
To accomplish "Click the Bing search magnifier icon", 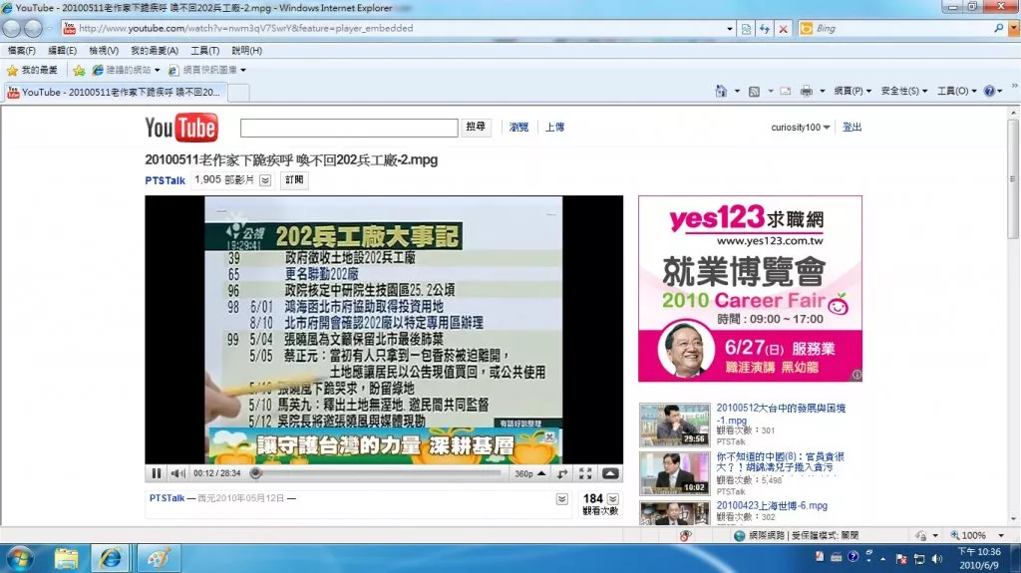I will 998,29.
